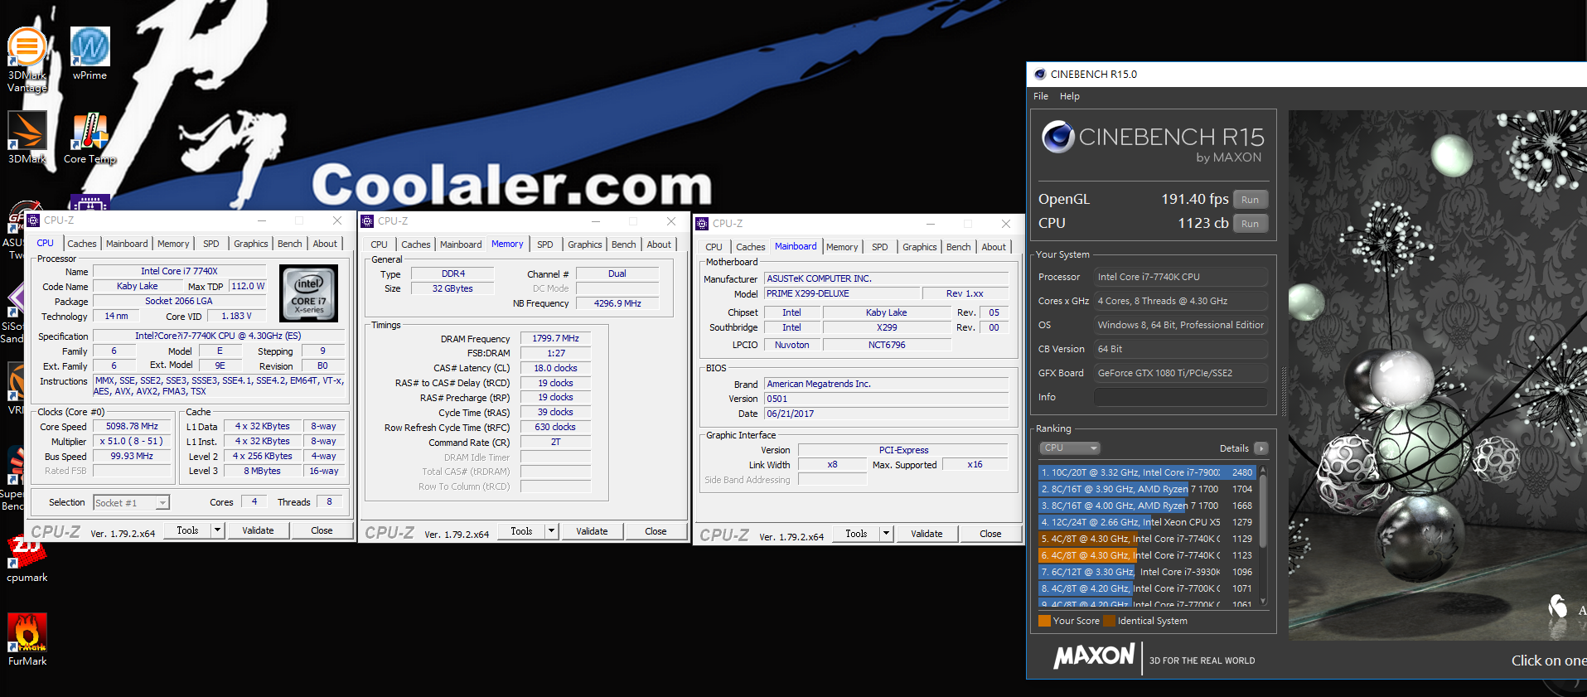Click the model field PRIME X299-DELUXE

(843, 293)
